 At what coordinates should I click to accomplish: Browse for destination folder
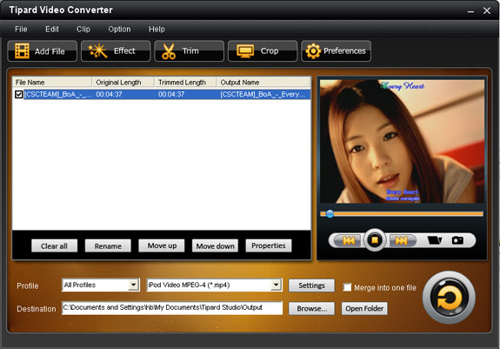click(x=311, y=308)
